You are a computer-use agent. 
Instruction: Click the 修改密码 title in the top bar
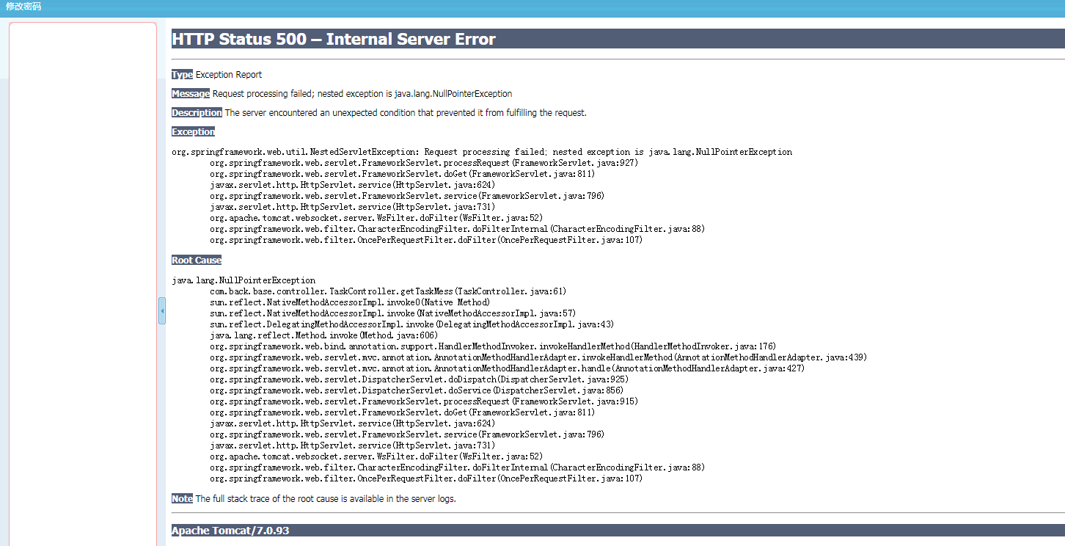(x=23, y=7)
